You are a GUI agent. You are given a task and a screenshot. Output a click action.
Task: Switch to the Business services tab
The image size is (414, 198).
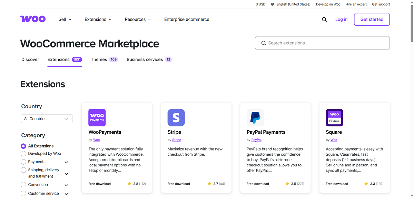click(x=149, y=59)
